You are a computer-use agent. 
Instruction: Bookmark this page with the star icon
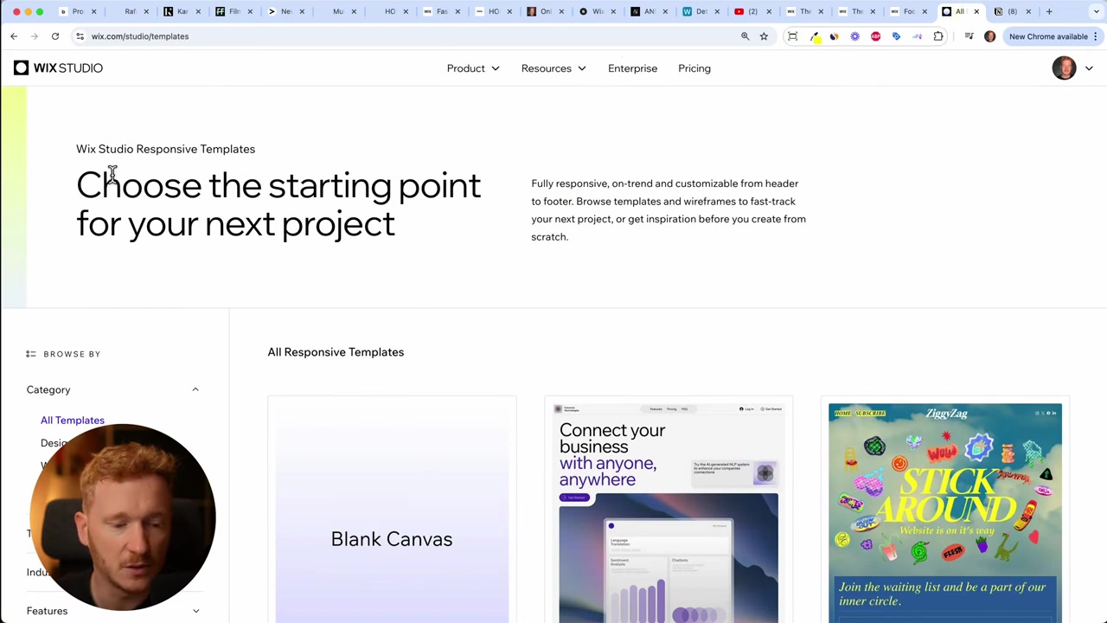coord(764,36)
